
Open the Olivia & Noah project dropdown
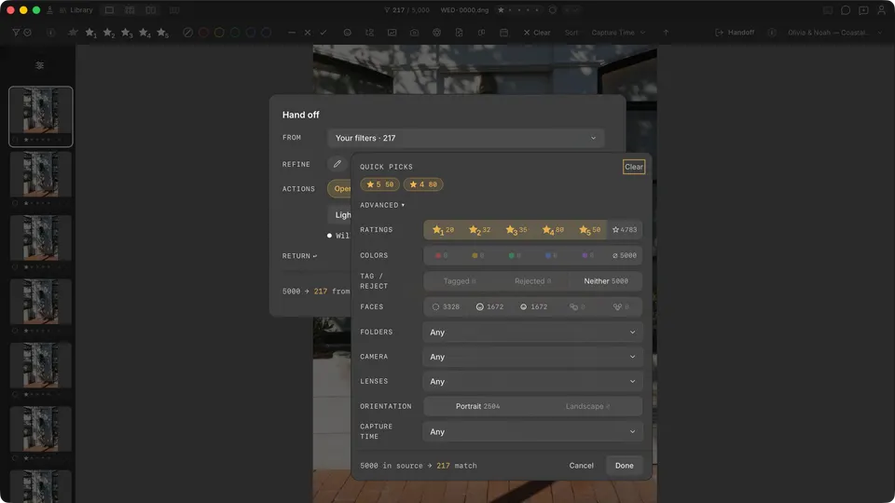click(x=834, y=33)
